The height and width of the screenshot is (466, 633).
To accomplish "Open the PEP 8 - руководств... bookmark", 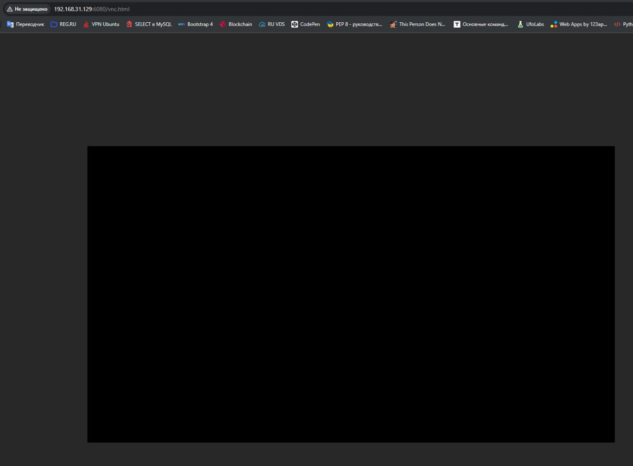I will tap(355, 24).
